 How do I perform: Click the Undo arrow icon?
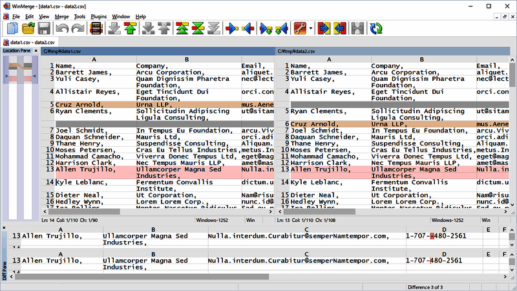[62, 28]
